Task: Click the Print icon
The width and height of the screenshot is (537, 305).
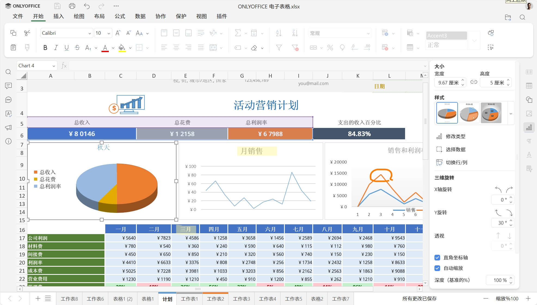Action: coord(72,6)
